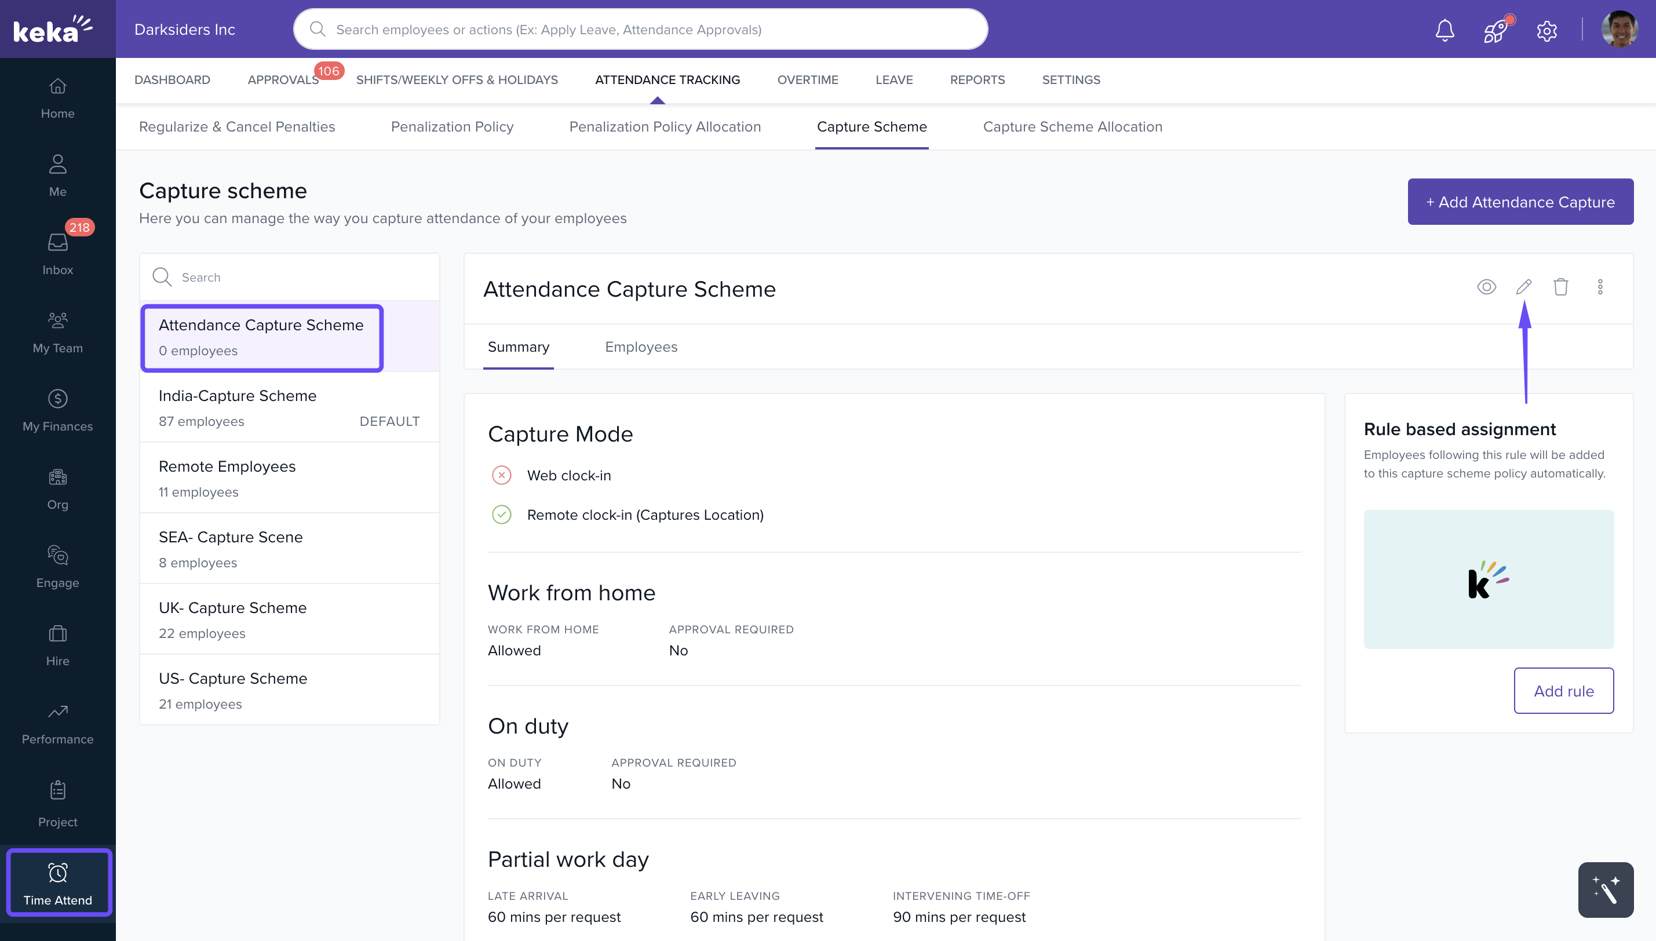Viewport: 1656px width, 941px height.
Task: Click the Web clock-in status indicator
Action: (501, 475)
